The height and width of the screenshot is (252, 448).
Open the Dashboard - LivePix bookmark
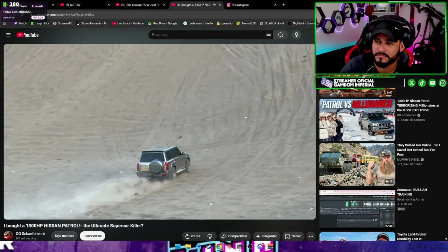(x=198, y=23)
